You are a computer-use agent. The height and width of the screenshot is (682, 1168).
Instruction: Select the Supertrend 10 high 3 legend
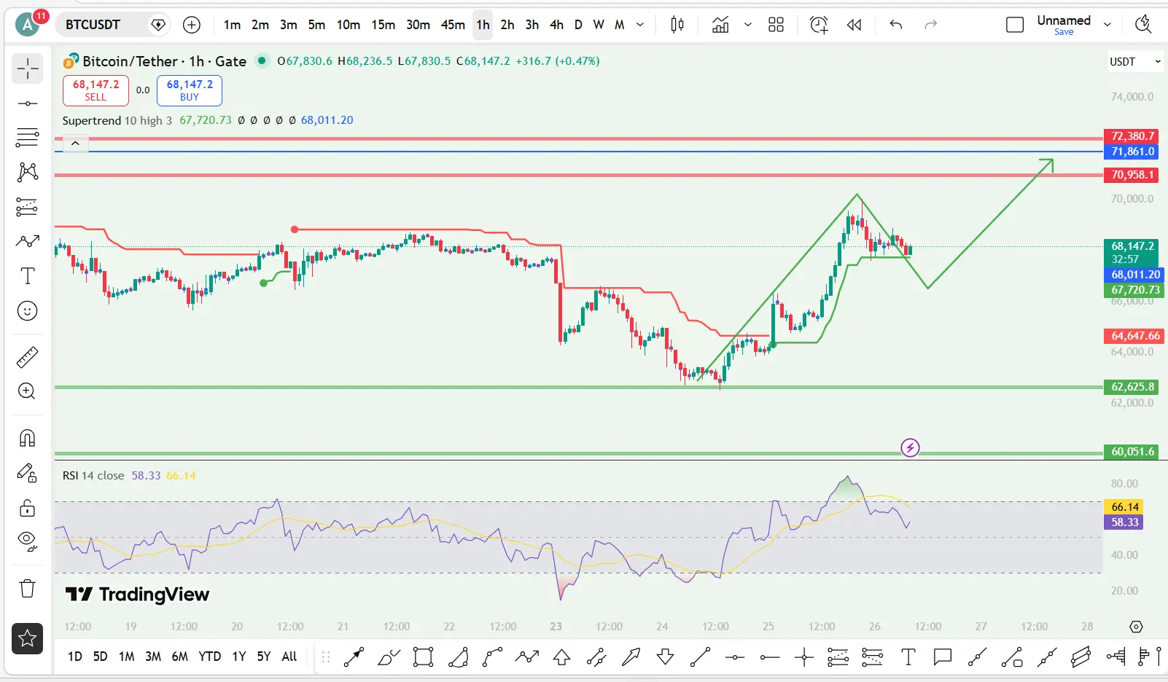[x=117, y=120]
